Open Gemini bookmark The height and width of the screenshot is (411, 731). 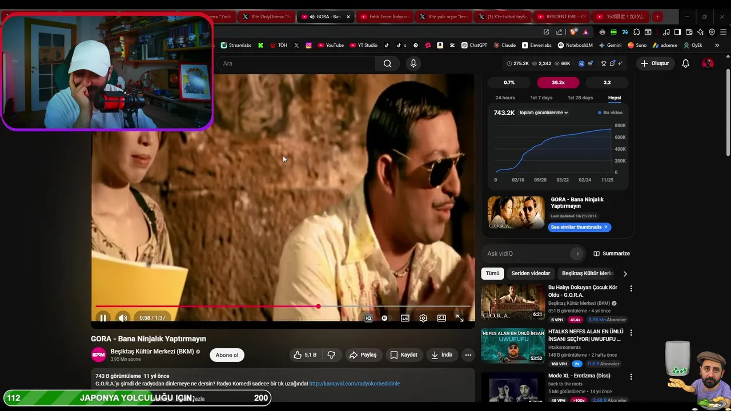[610, 45]
